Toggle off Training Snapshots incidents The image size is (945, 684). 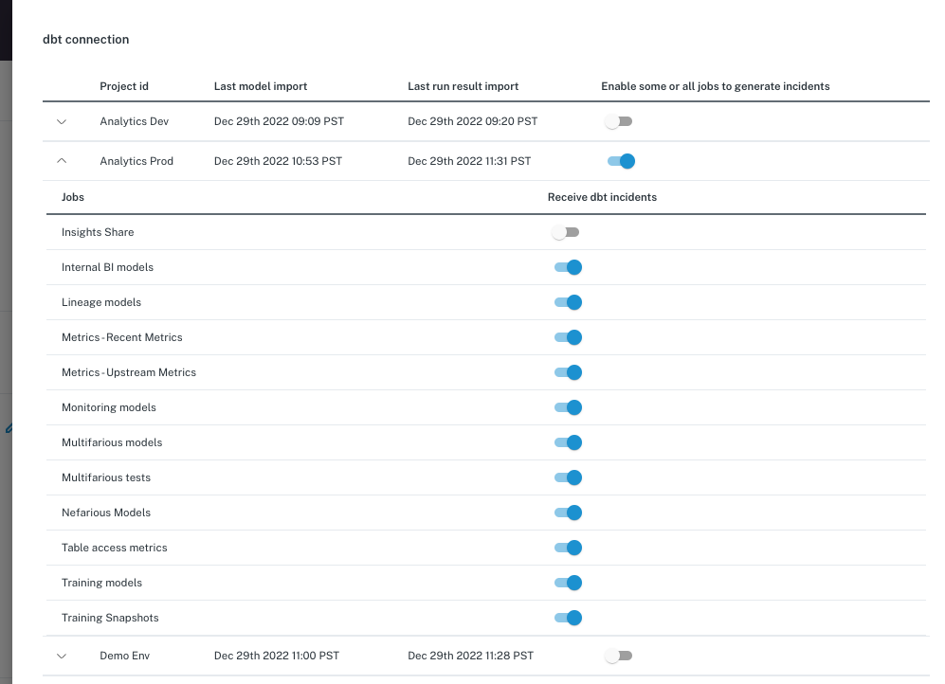click(x=568, y=618)
